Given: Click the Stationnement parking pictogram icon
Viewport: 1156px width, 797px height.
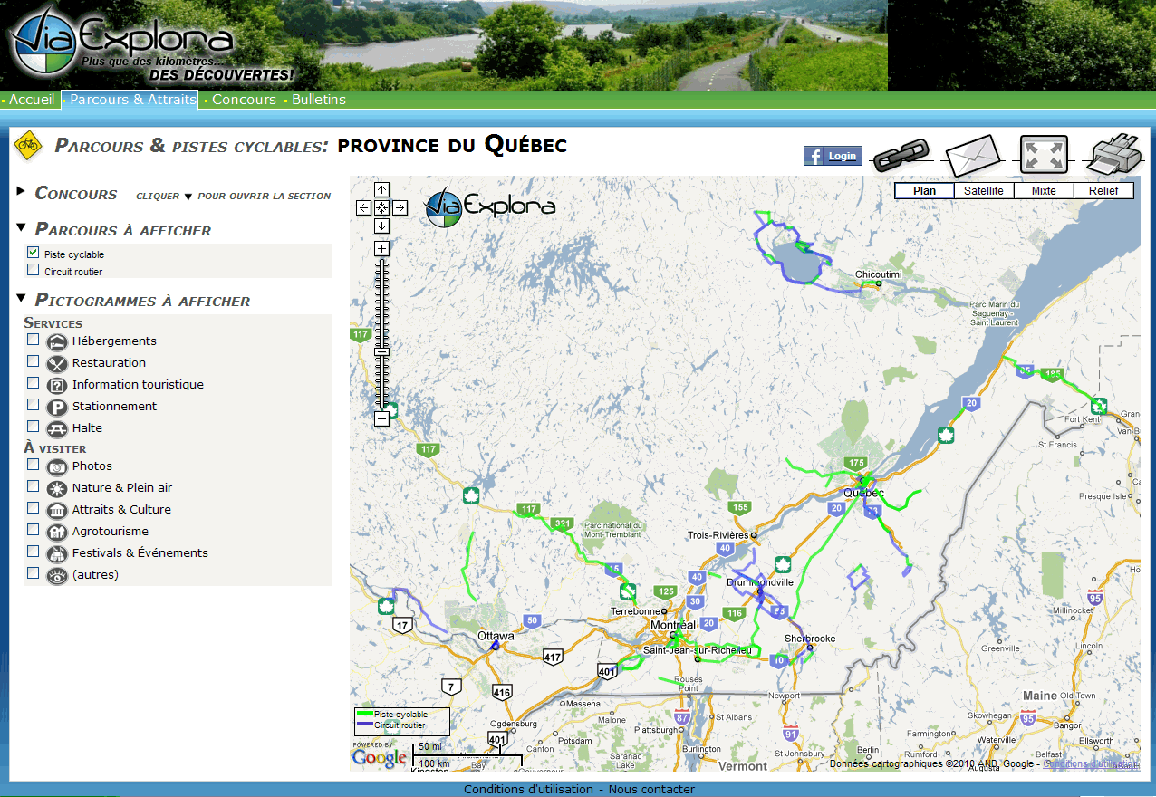Looking at the screenshot, I should point(57,404).
